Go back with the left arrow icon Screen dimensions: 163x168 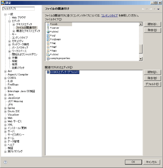[x=143, y=9]
